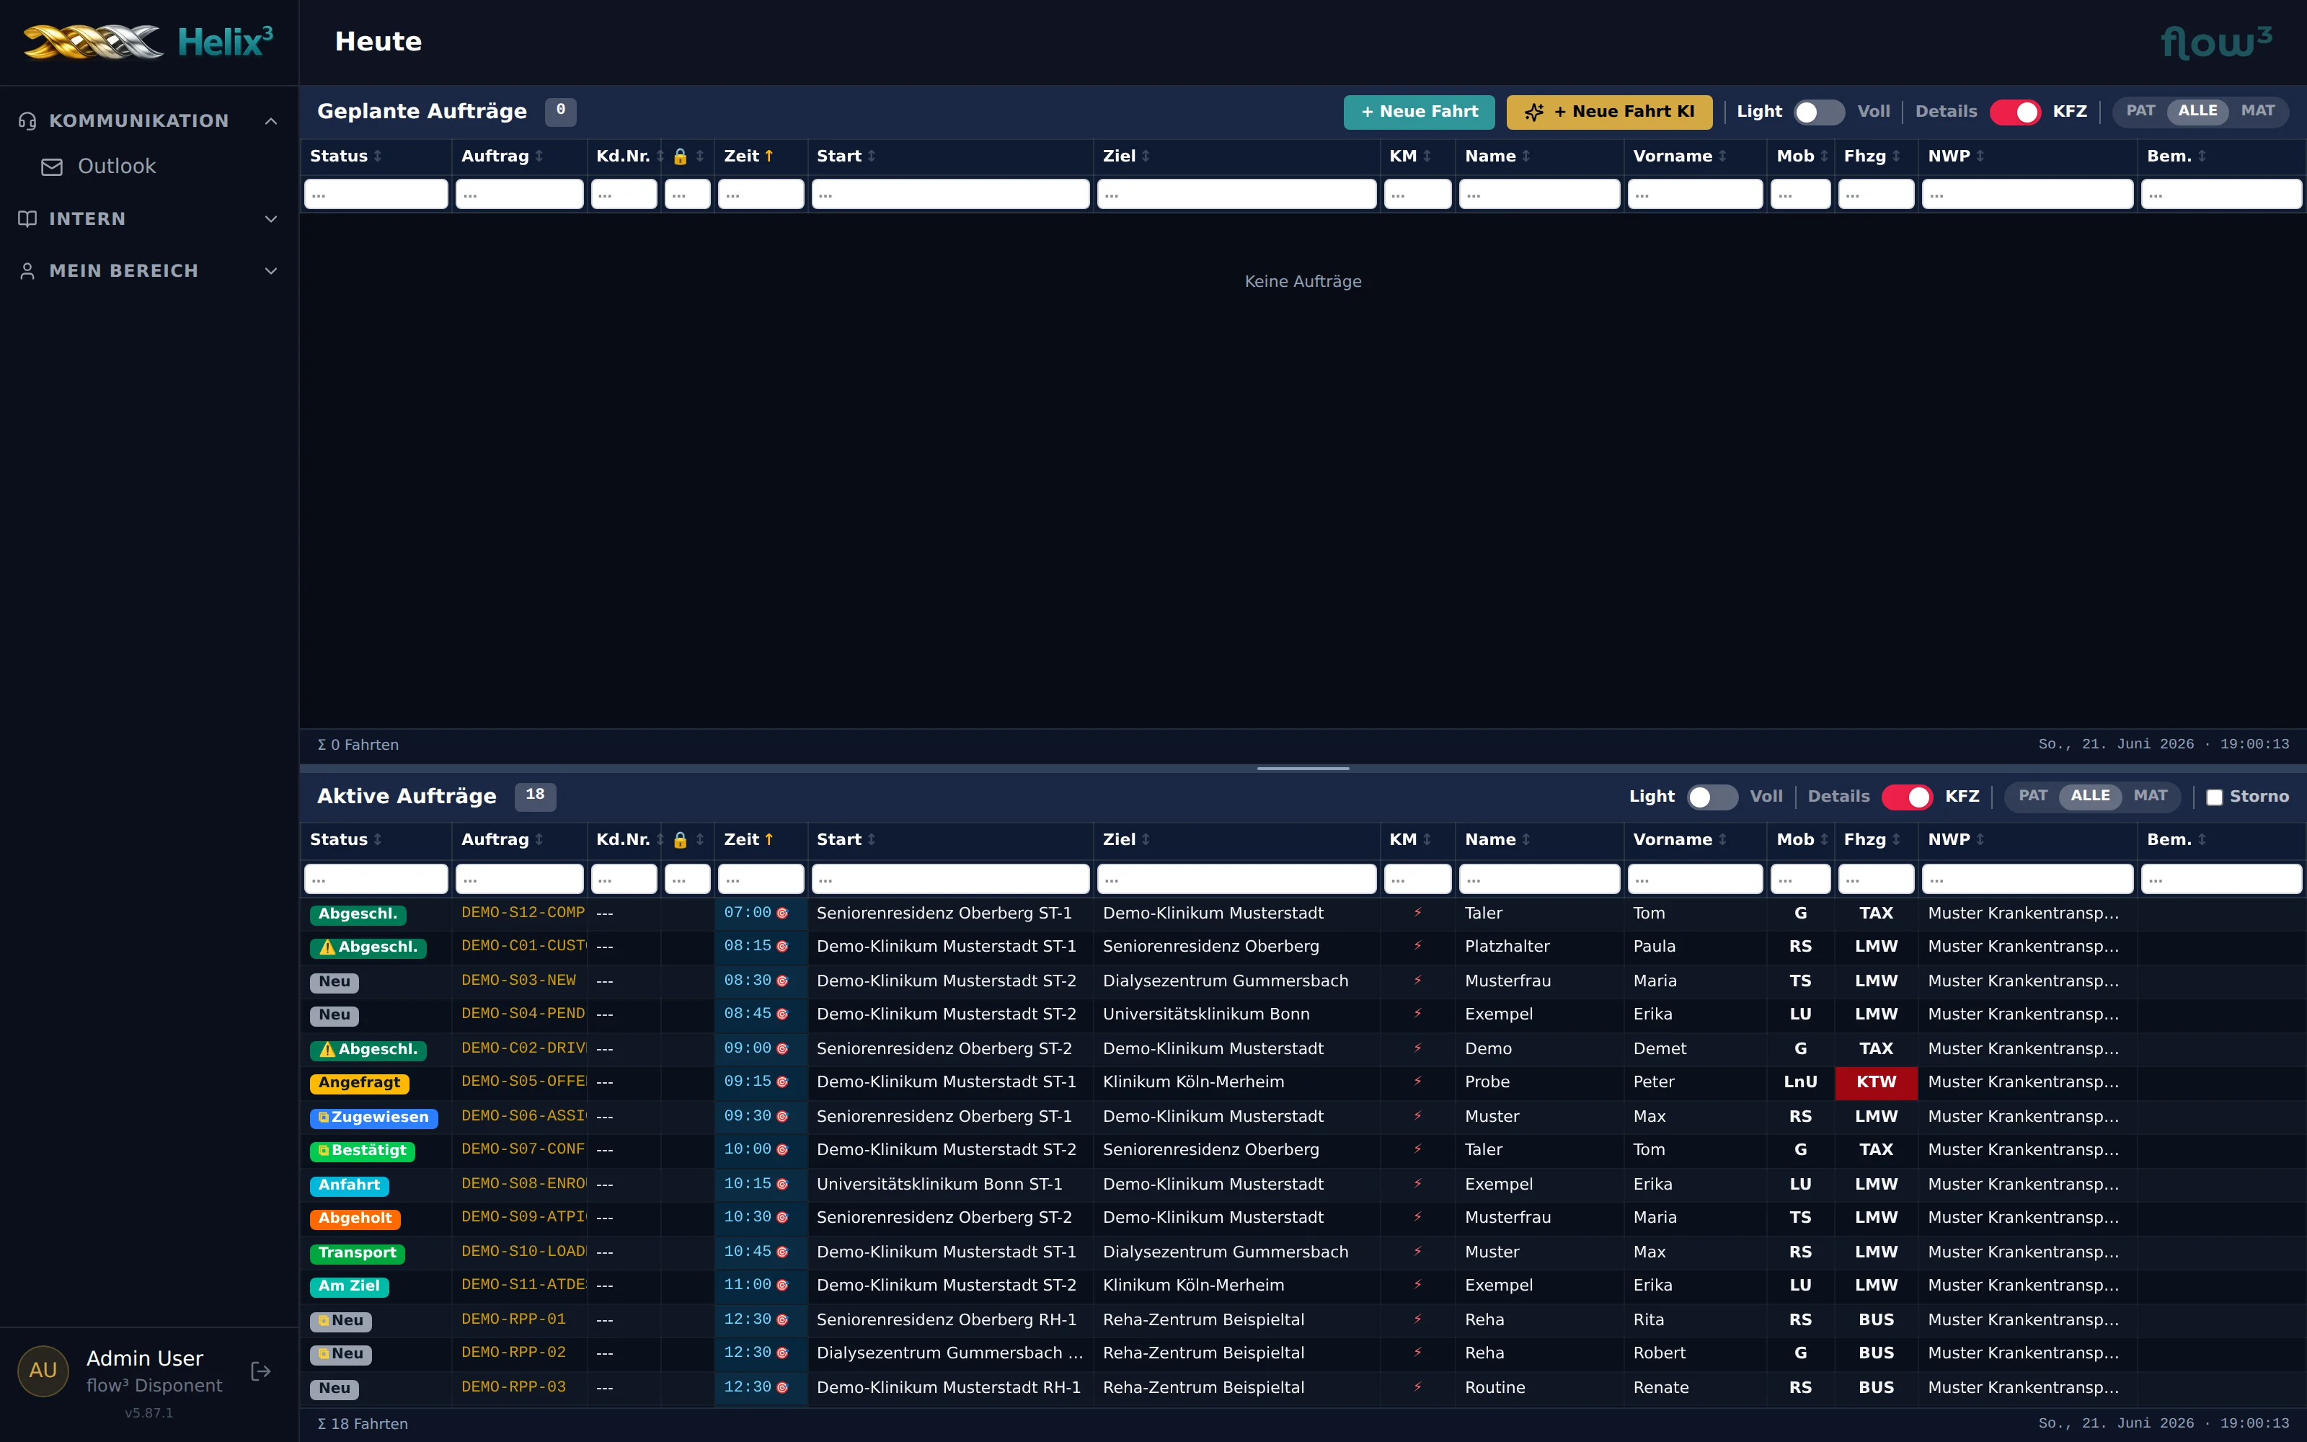Select PAT filter in Geplante Aufträge
The image size is (2307, 1442).
pos(2140,110)
